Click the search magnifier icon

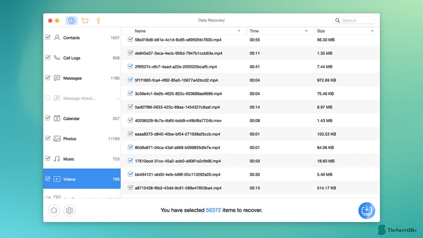pyautogui.click(x=338, y=20)
